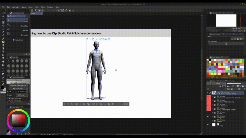
Task: Pick a color in the color wheel square
Action: [x=18, y=120]
